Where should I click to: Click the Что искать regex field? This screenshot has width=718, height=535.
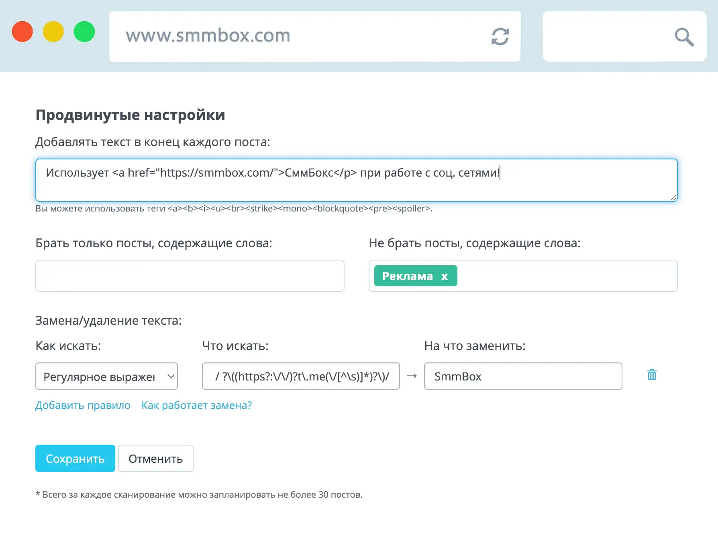(300, 376)
